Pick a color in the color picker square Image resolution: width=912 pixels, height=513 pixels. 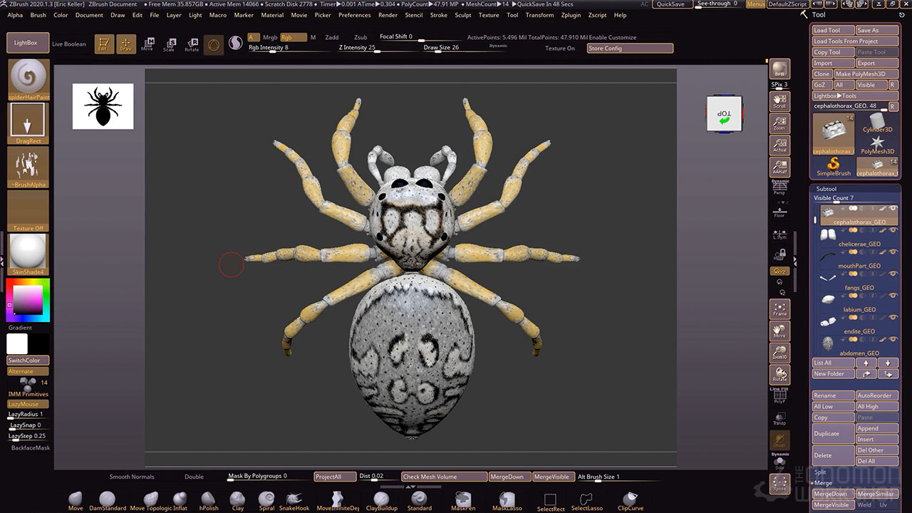coord(27,299)
